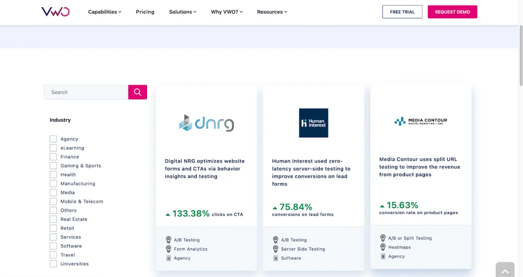Open the Human Interest case study title
523x277 pixels.
pyautogui.click(x=311, y=172)
